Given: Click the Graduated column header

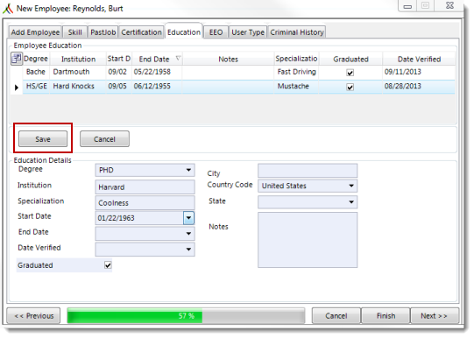Looking at the screenshot, I should click(x=350, y=59).
